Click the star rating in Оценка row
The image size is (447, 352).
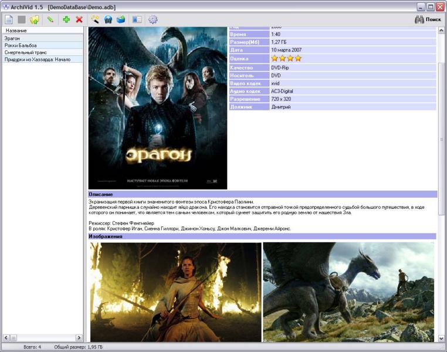click(x=286, y=59)
